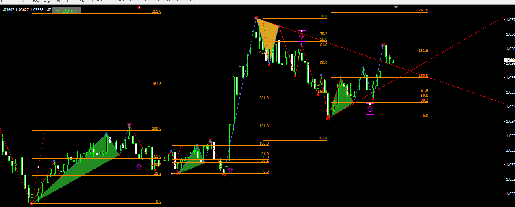Select the red circled high beside leftmost "100.0" level

click(x=129, y=125)
